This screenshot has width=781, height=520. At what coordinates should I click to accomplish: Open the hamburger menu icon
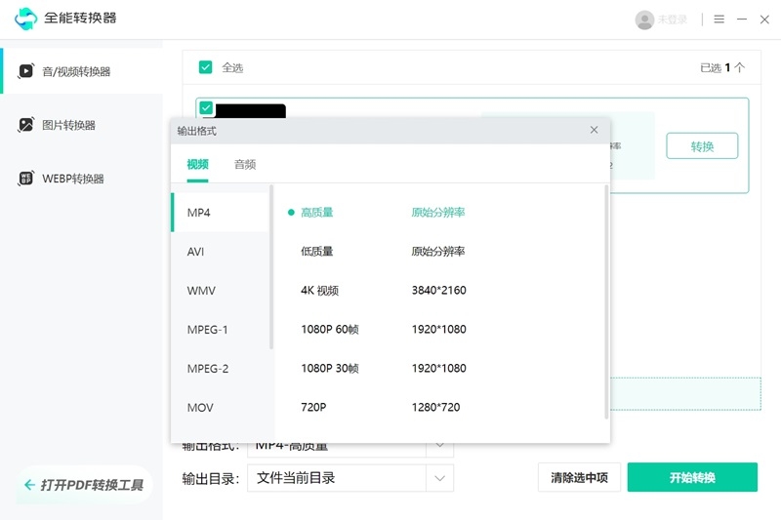719,20
